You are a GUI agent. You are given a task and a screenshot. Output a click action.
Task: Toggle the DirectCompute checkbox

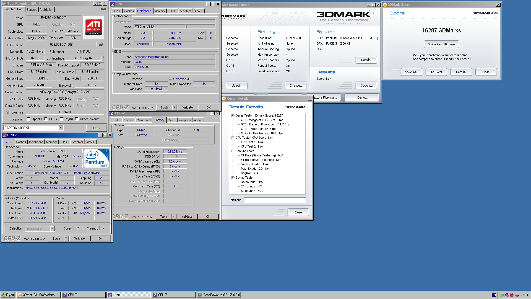(x=77, y=119)
